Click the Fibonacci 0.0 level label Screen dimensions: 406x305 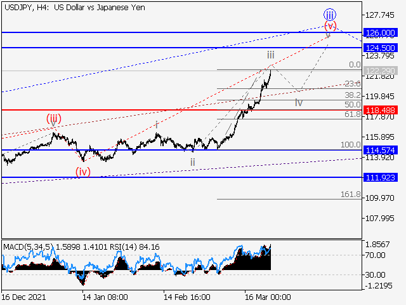tap(355, 65)
